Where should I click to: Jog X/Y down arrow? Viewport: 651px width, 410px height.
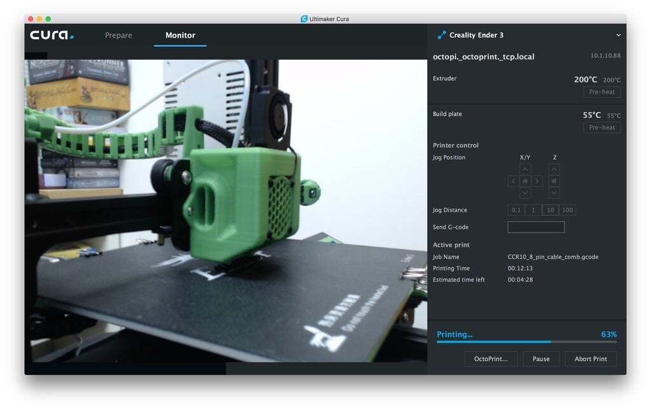click(x=525, y=192)
